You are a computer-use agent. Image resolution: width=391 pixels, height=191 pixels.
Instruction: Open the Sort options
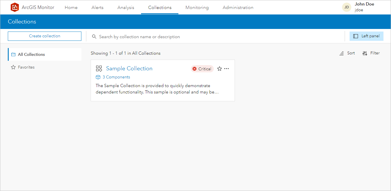(x=347, y=53)
